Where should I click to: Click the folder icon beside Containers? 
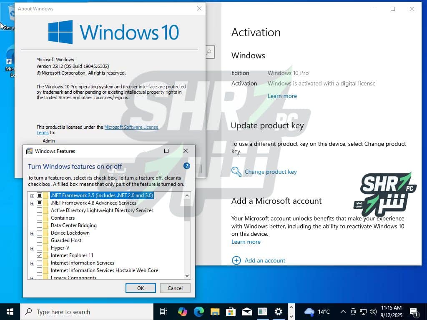click(x=45, y=218)
